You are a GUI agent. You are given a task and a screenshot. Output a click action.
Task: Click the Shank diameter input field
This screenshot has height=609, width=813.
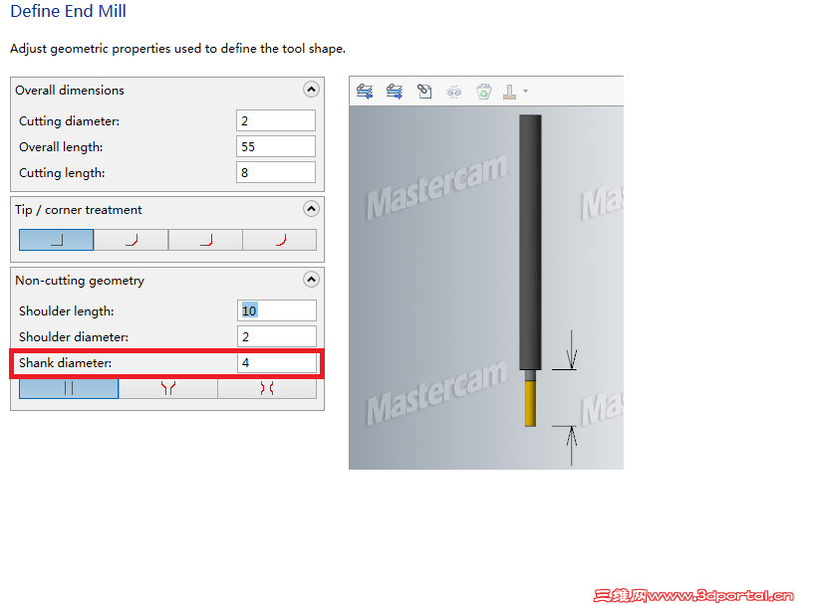277,362
